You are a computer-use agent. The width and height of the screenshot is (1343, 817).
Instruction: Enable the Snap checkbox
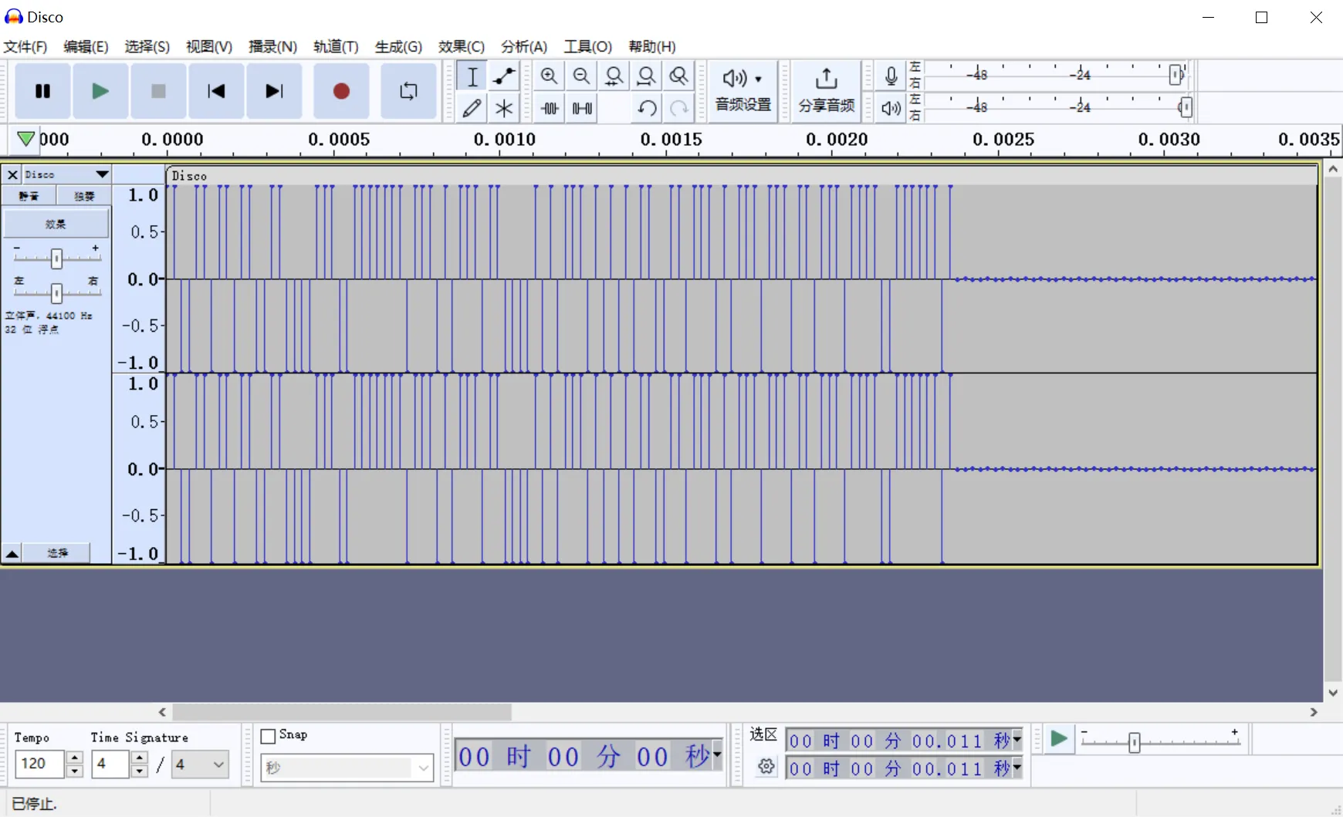pos(269,736)
